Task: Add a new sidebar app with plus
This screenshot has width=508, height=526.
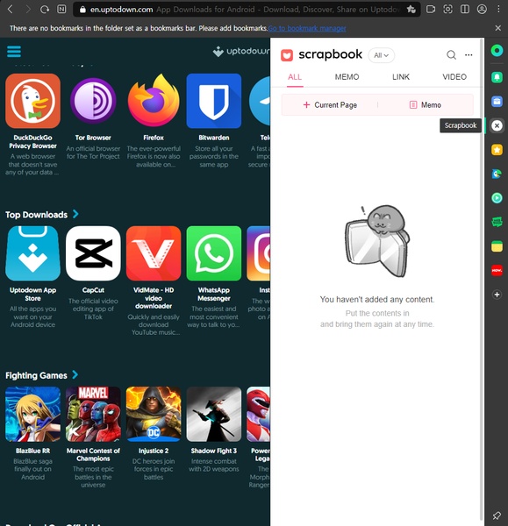Action: [497, 295]
